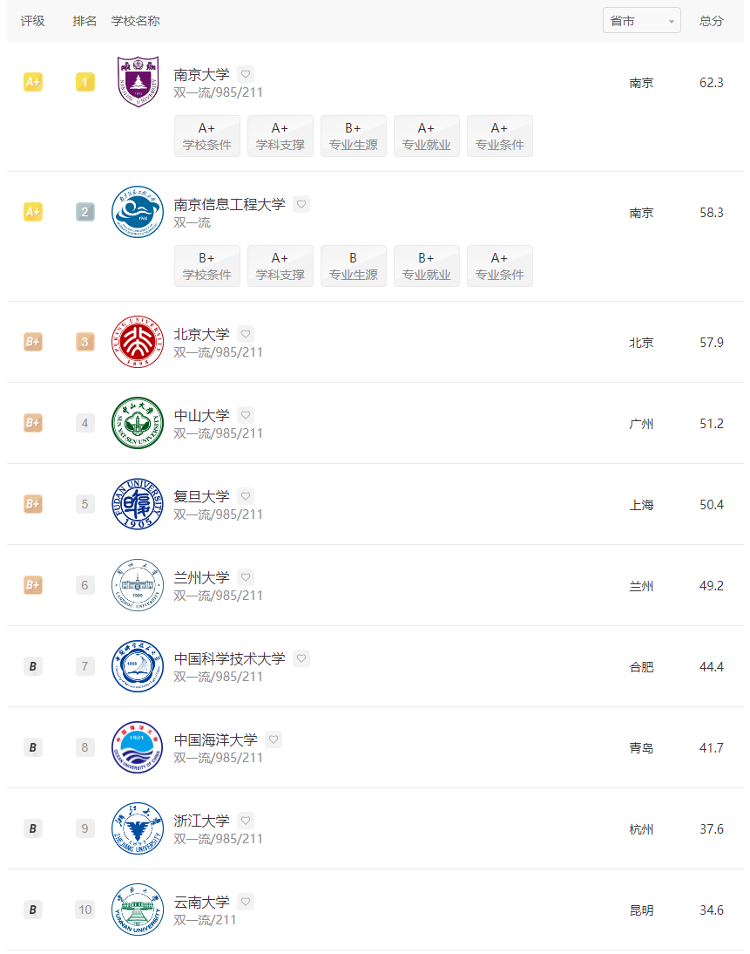
Task: Expand details of 北京大学 row via B+ badge
Action: [32, 342]
